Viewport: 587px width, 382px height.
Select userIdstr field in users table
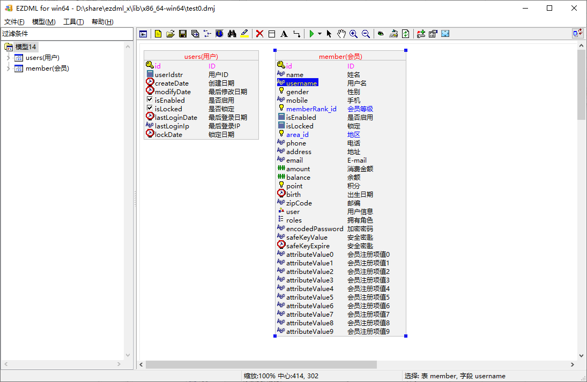pos(169,75)
